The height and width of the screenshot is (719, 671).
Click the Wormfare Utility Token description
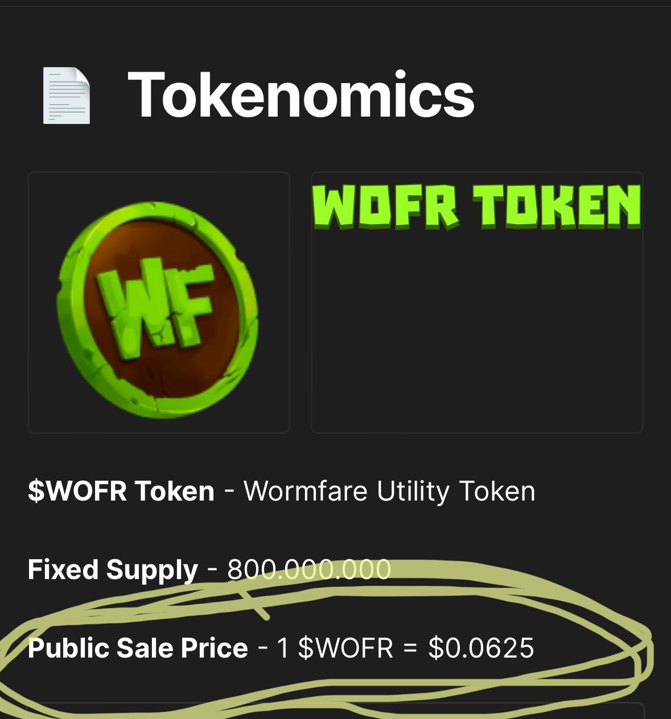click(x=389, y=491)
